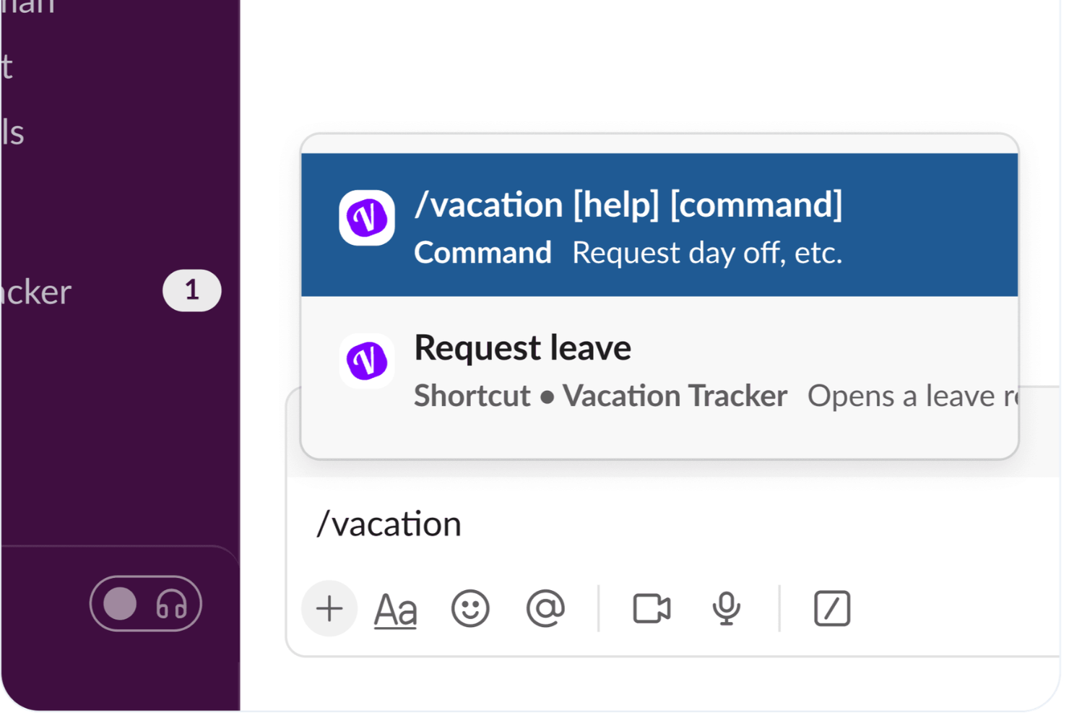Click the unread badge showing 1
The width and height of the screenshot is (1069, 713).
(x=191, y=290)
